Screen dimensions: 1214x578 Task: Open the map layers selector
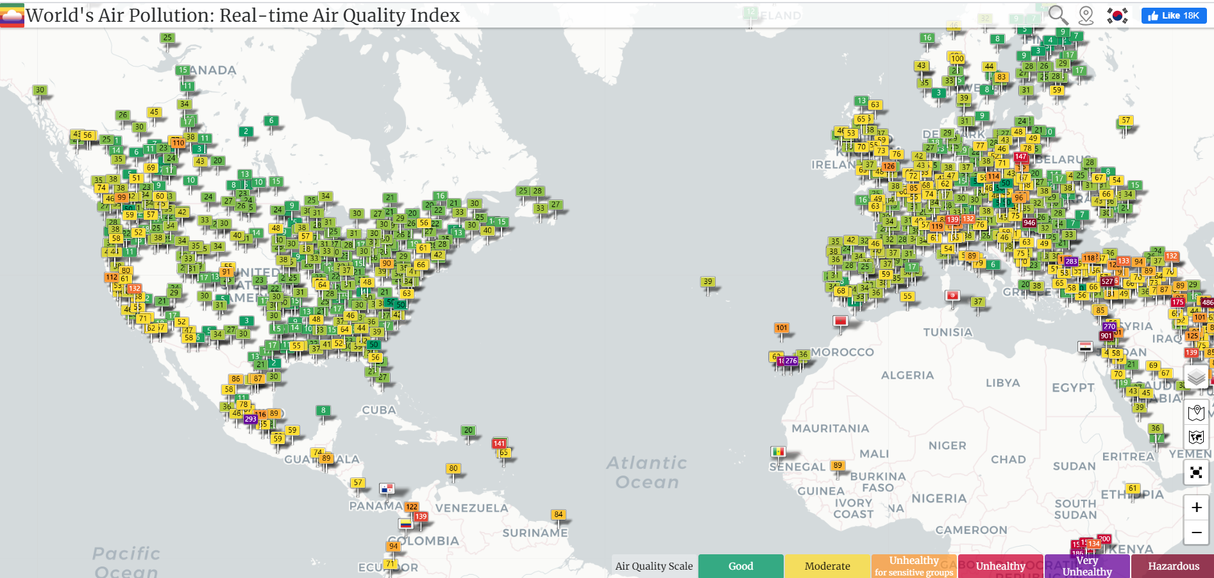(1196, 377)
